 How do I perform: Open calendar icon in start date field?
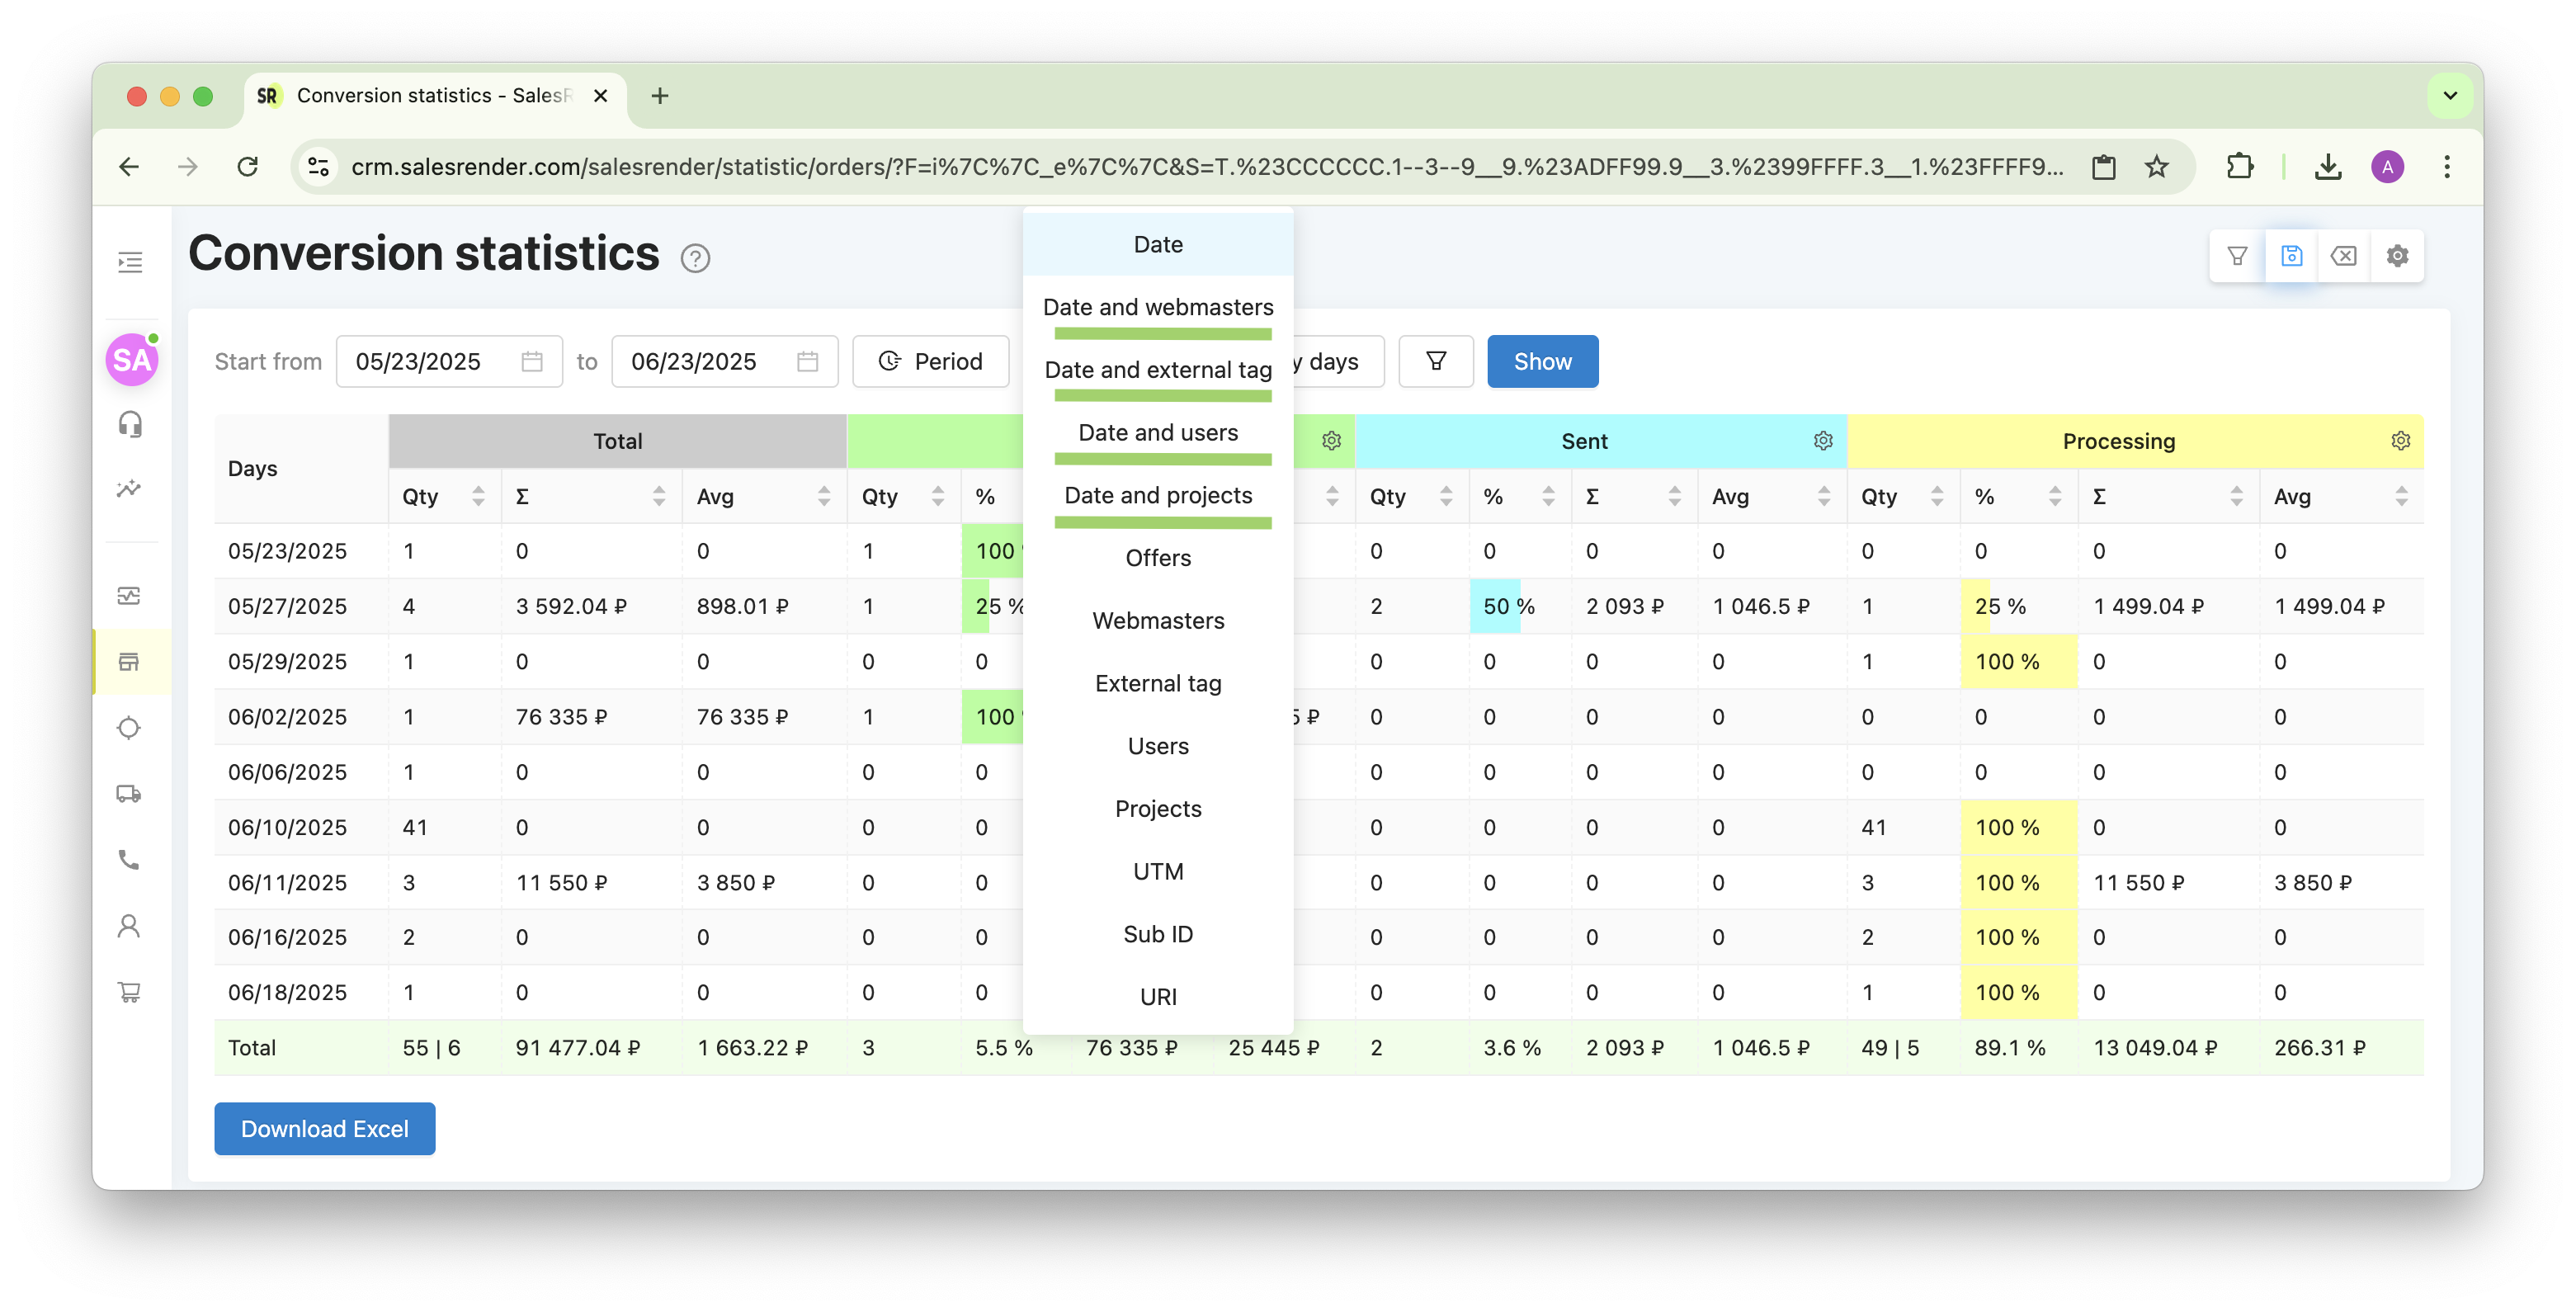click(532, 361)
